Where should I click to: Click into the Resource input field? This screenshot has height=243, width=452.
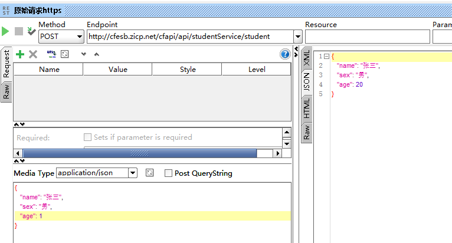click(x=368, y=37)
